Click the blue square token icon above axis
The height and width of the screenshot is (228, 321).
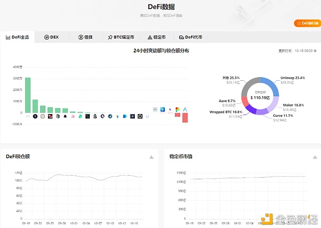coord(163,110)
